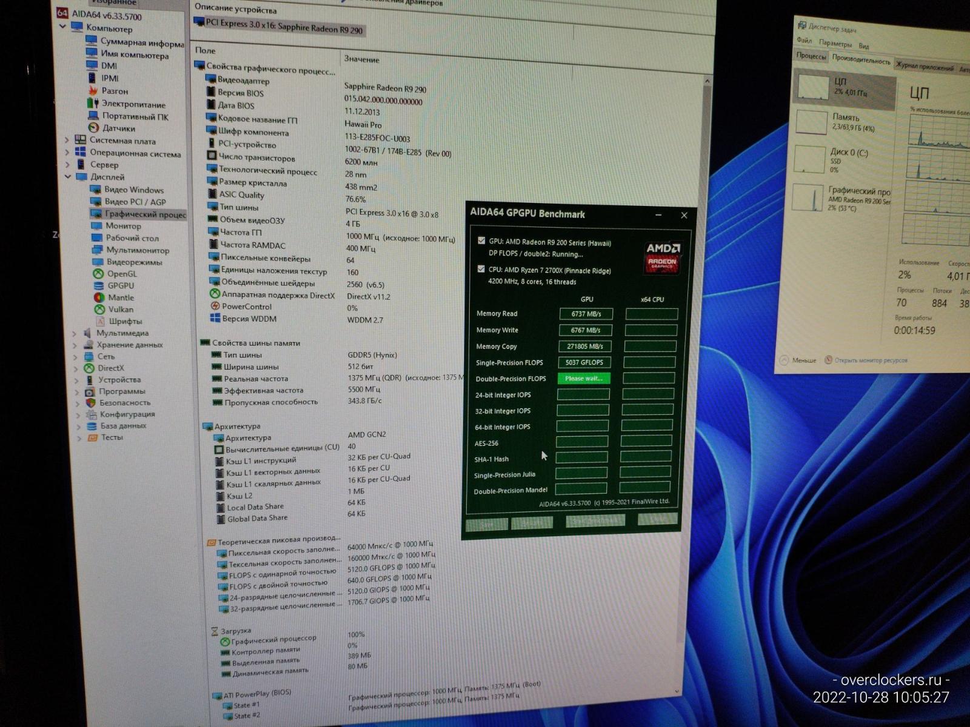
Task: Open the Файл menu in Task Manager
Action: [x=804, y=41]
